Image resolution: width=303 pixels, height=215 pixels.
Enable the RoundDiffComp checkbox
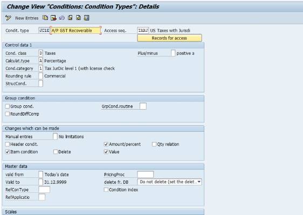[x=8, y=113]
